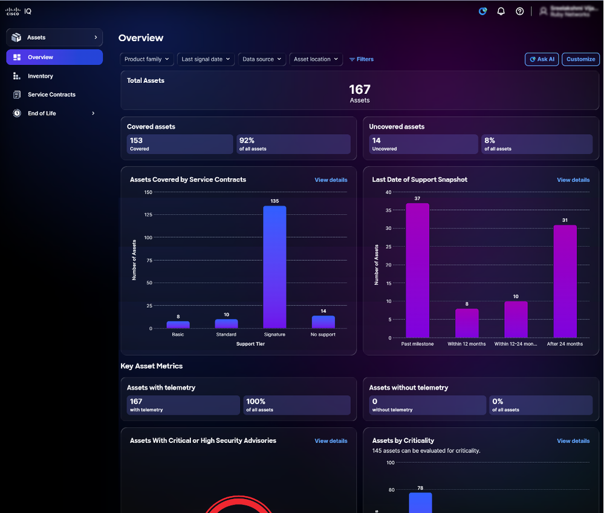Screen dimensions: 604x513
Task: Click the Within 12-24 months bar
Action: coord(516,320)
